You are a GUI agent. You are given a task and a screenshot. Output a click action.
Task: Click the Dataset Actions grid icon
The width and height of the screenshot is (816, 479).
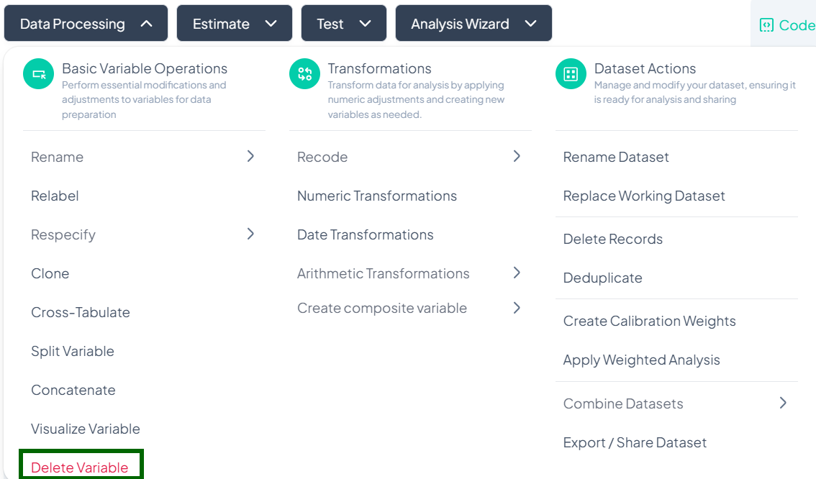[x=571, y=75]
